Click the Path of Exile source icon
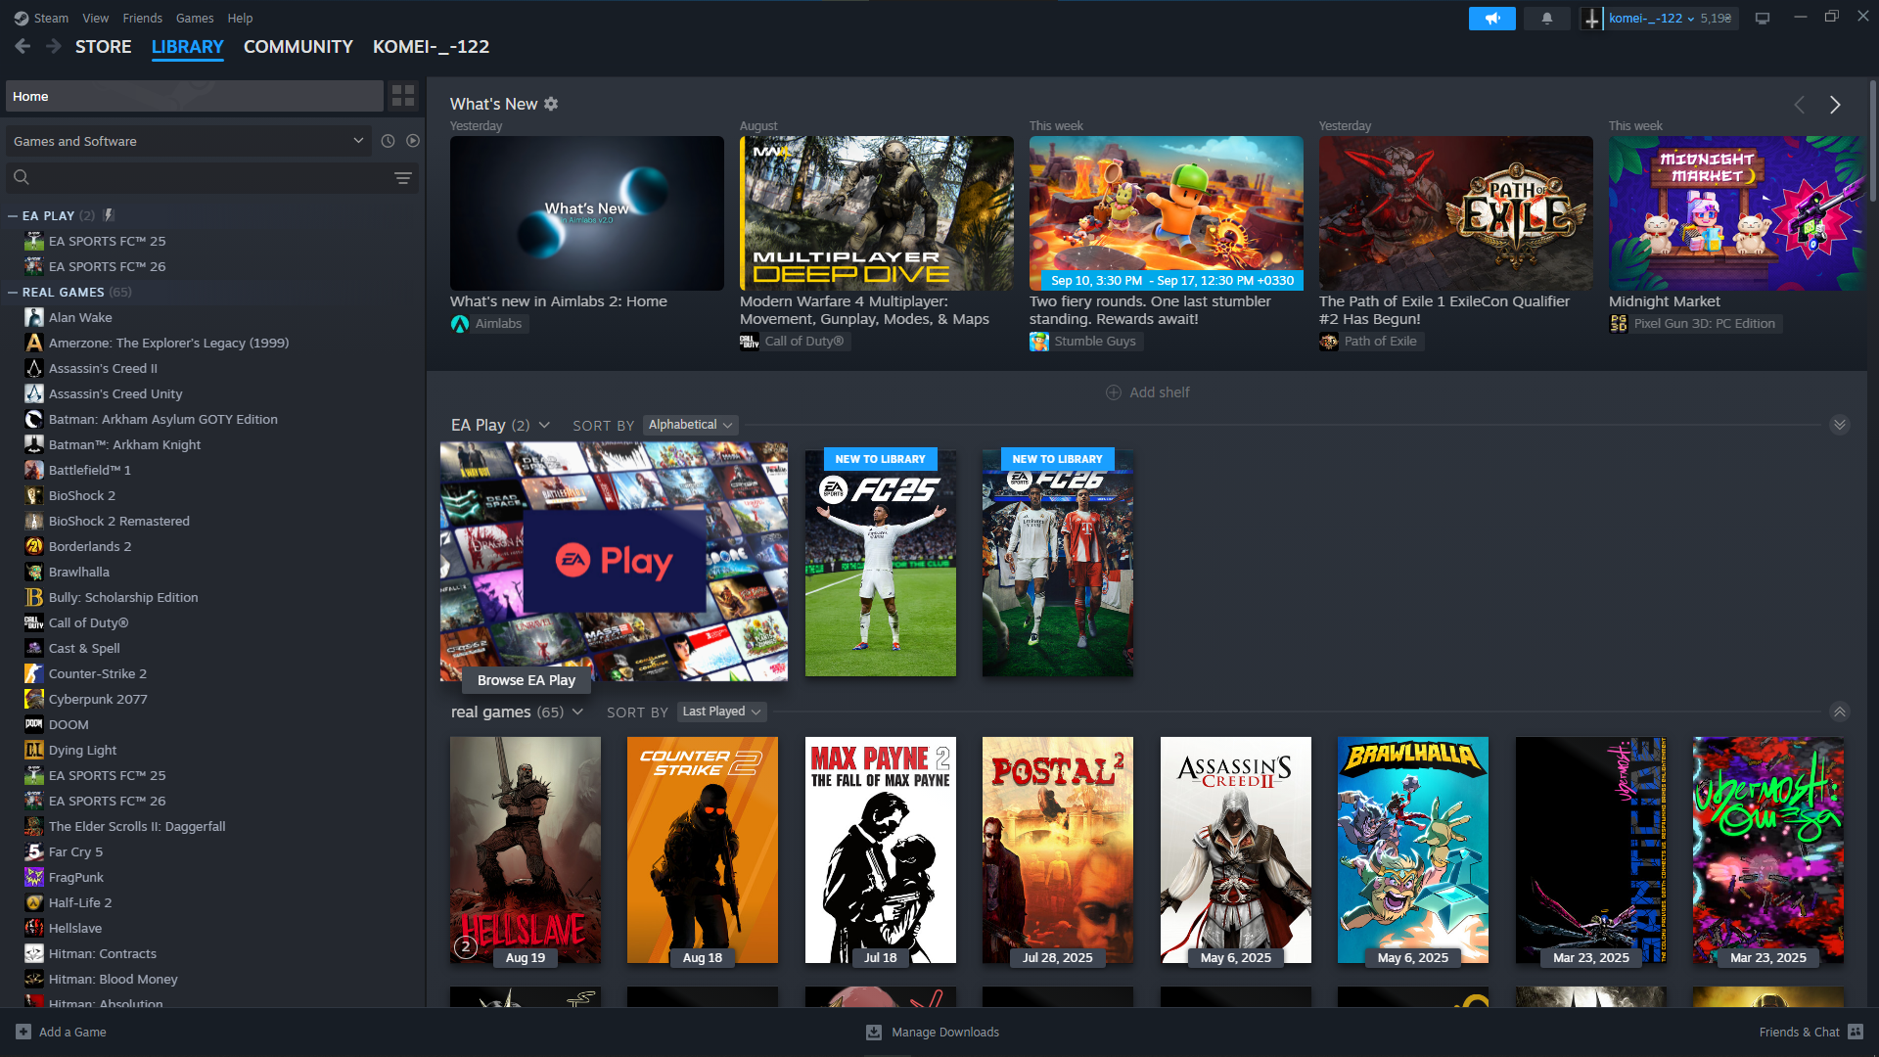This screenshot has width=1879, height=1057. [1329, 342]
